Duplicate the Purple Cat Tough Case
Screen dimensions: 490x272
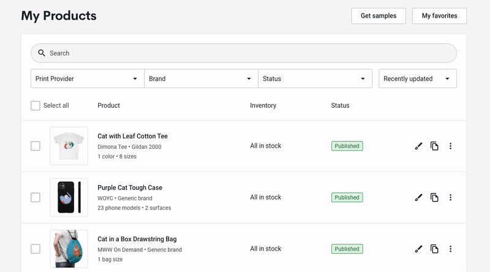[x=434, y=198]
